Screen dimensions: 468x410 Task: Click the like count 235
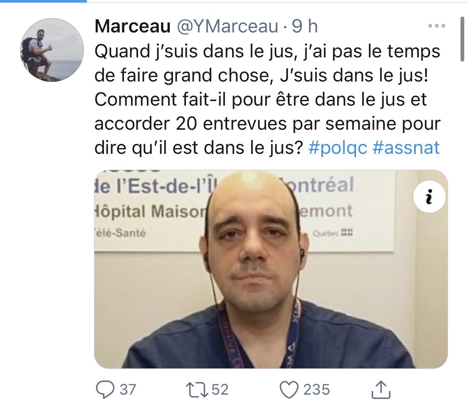click(317, 390)
